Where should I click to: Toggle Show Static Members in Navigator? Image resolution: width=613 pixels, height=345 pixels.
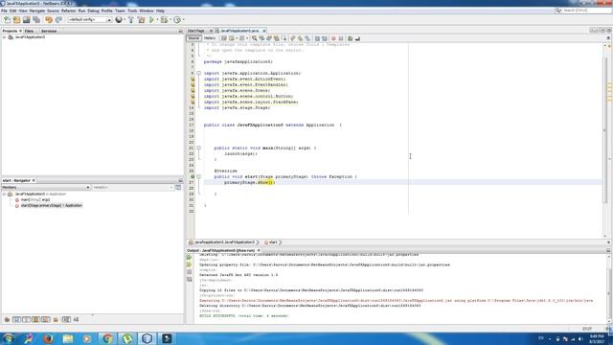click(x=26, y=319)
